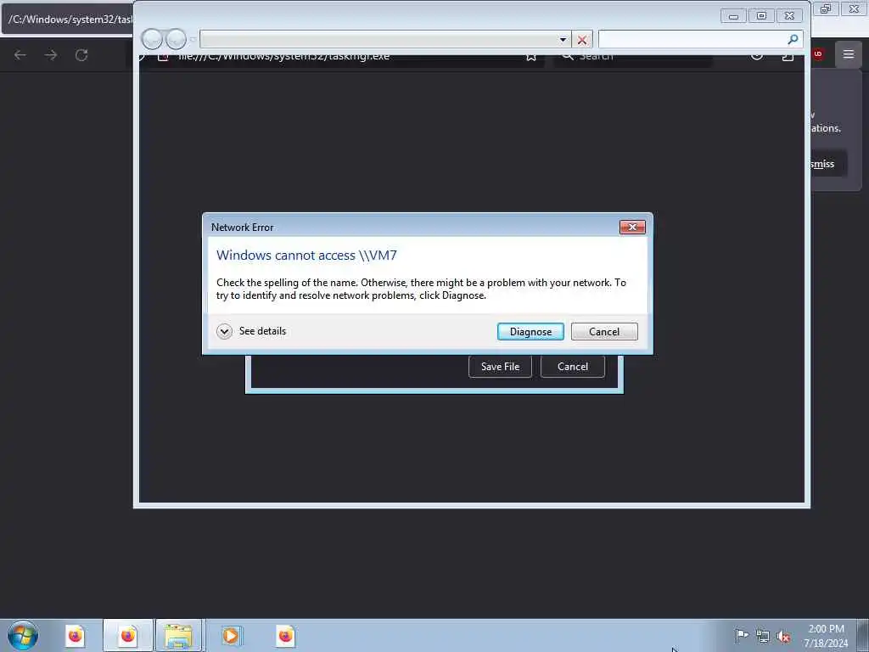Bookmark page with star icon
The height and width of the screenshot is (652, 869).
point(531,57)
